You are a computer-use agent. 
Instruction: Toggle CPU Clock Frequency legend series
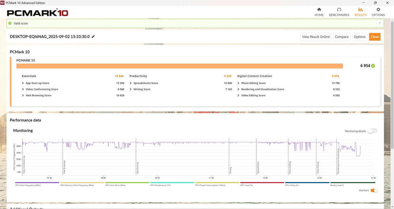coord(37,184)
